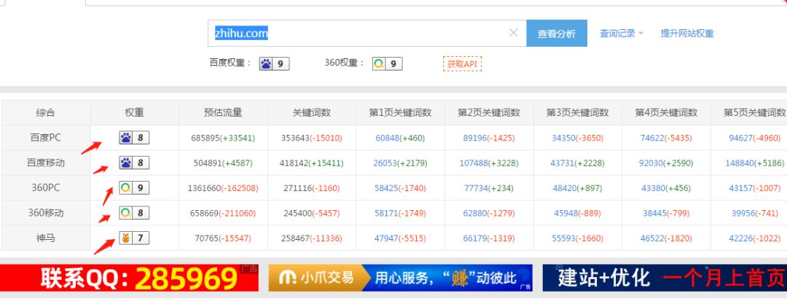The height and width of the screenshot is (307, 787).
Task: Open the 55593 神马 third-page link
Action: click(563, 238)
